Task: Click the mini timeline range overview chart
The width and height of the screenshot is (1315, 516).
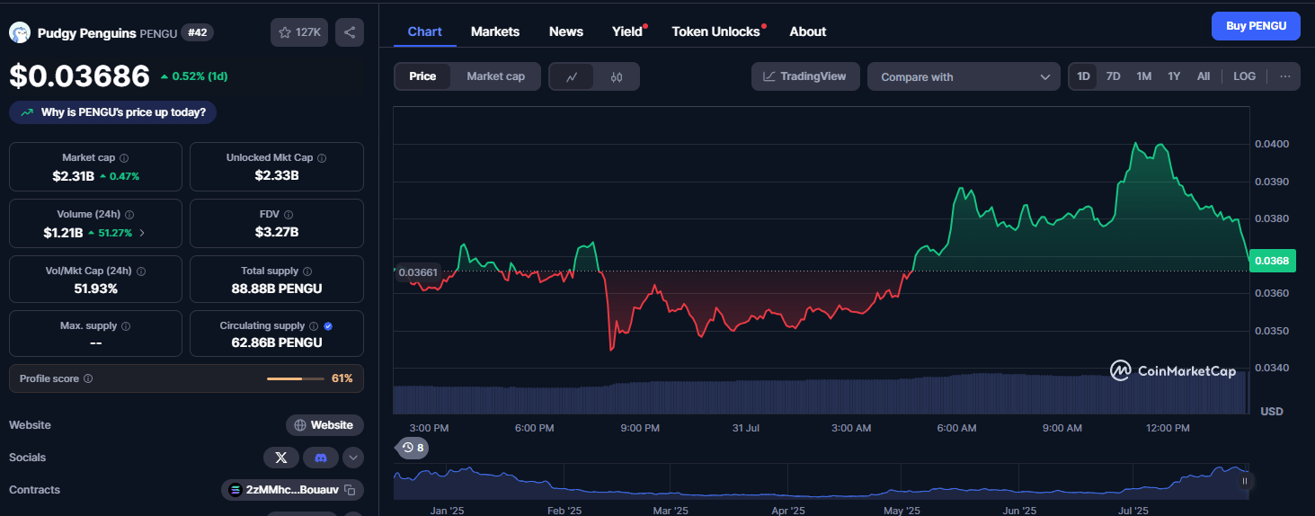Action: [x=822, y=482]
